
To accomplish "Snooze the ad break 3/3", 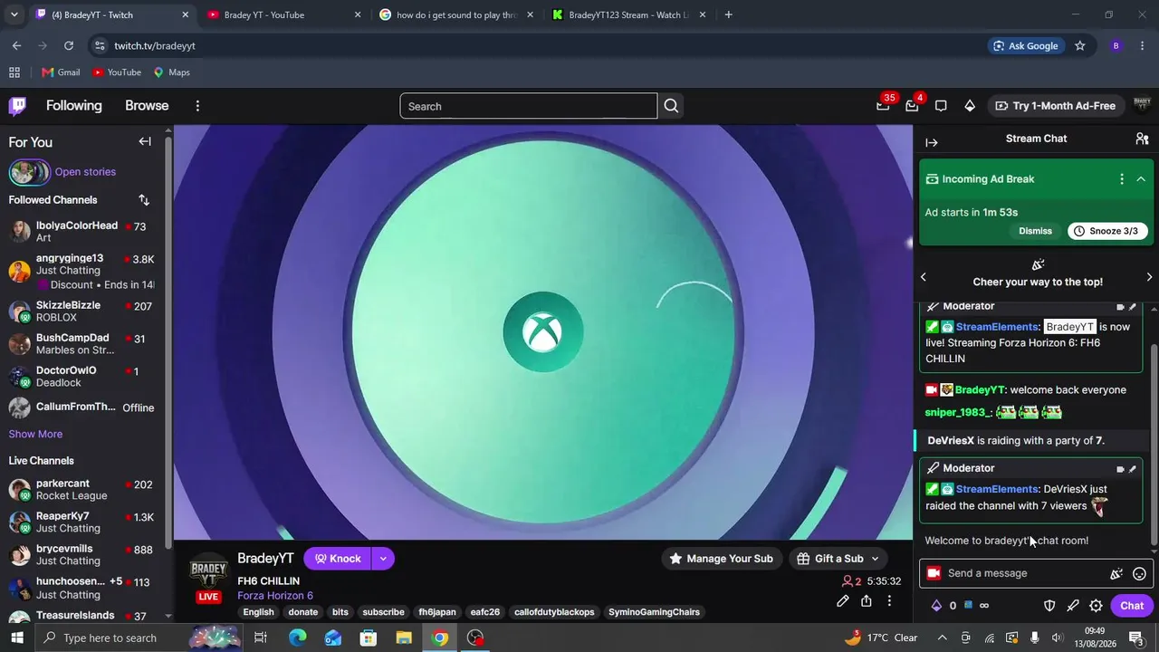I will coord(1106,231).
